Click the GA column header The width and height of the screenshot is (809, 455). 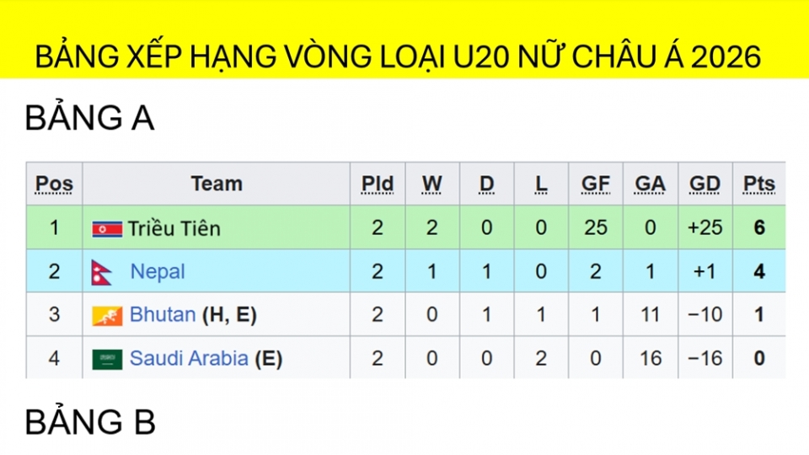click(650, 184)
